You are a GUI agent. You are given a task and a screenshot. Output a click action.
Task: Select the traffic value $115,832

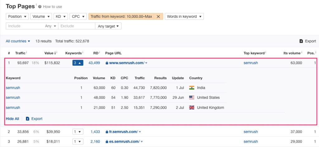pos(52,63)
